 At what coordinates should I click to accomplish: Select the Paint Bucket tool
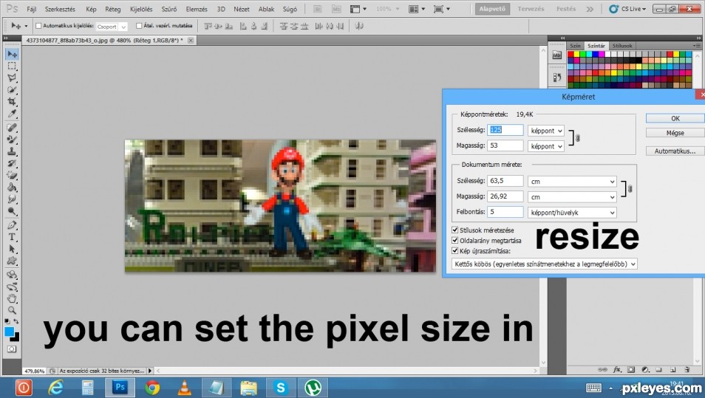click(x=12, y=187)
